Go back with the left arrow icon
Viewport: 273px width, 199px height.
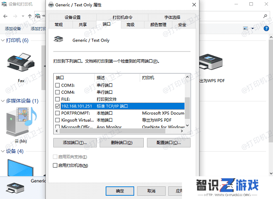5,16
